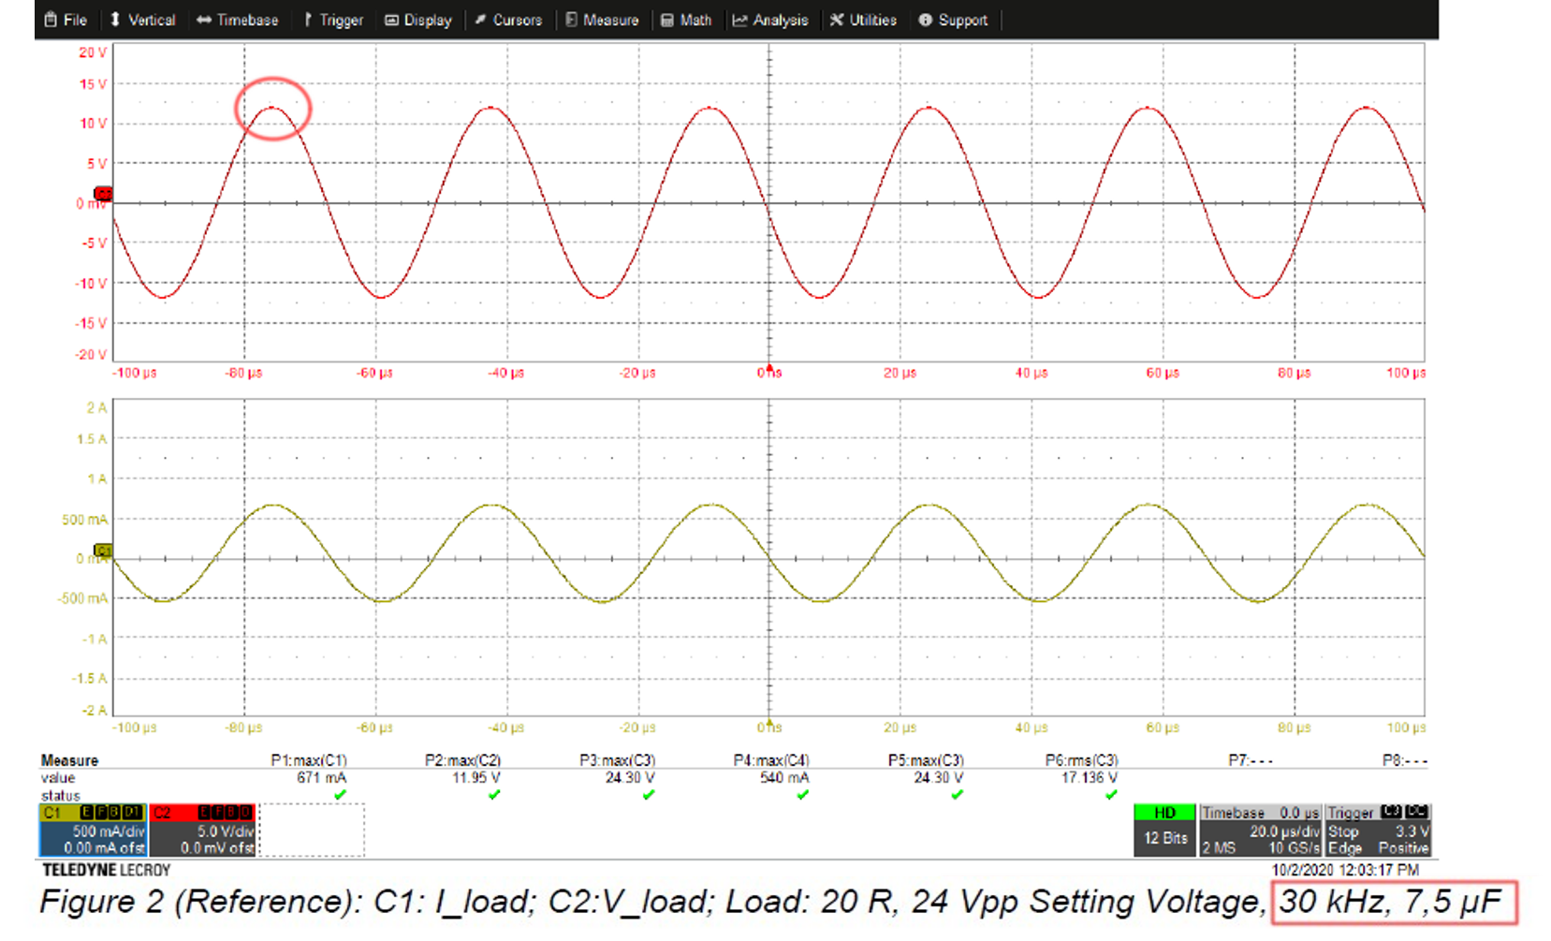This screenshot has width=1551, height=941.
Task: Select the P4:max(C4) measurement
Action: coord(771,760)
